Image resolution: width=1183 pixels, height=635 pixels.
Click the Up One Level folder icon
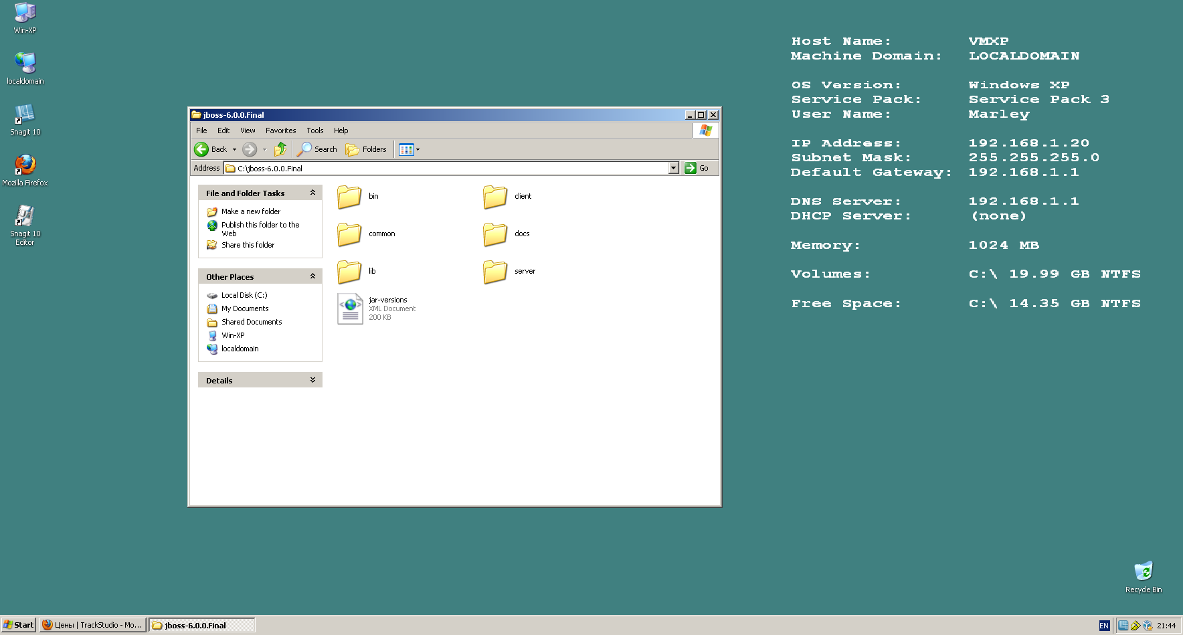pos(280,149)
